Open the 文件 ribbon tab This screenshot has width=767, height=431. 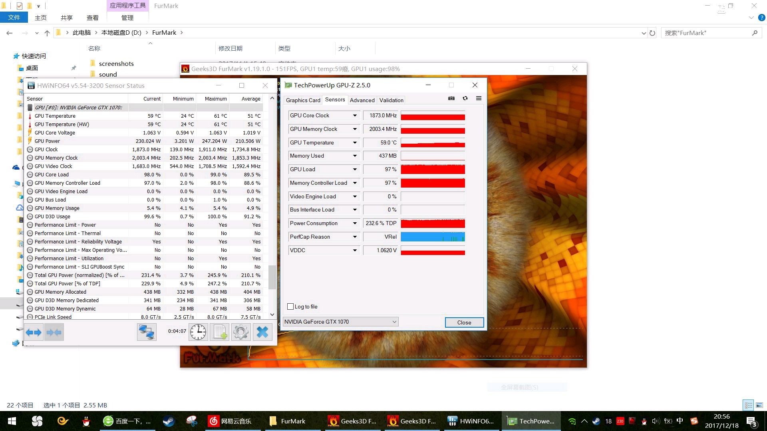pyautogui.click(x=14, y=18)
